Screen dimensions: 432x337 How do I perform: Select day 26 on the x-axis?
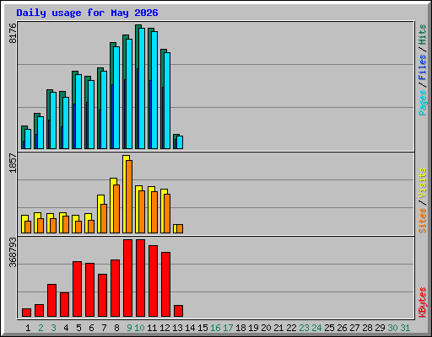(342, 328)
